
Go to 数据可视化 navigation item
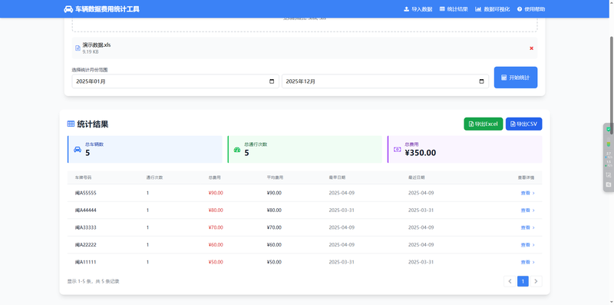[x=493, y=9]
